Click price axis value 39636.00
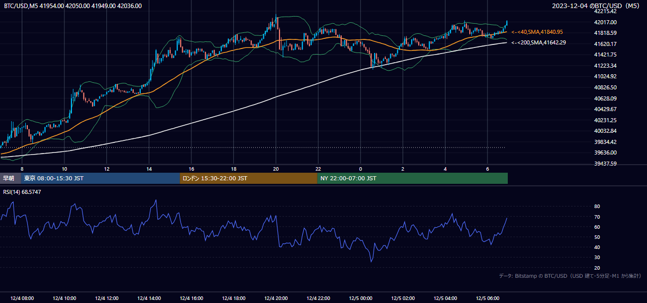 (606, 153)
